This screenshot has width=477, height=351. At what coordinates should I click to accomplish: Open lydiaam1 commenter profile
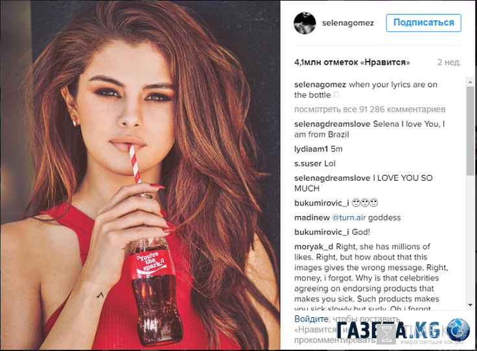[311, 149]
